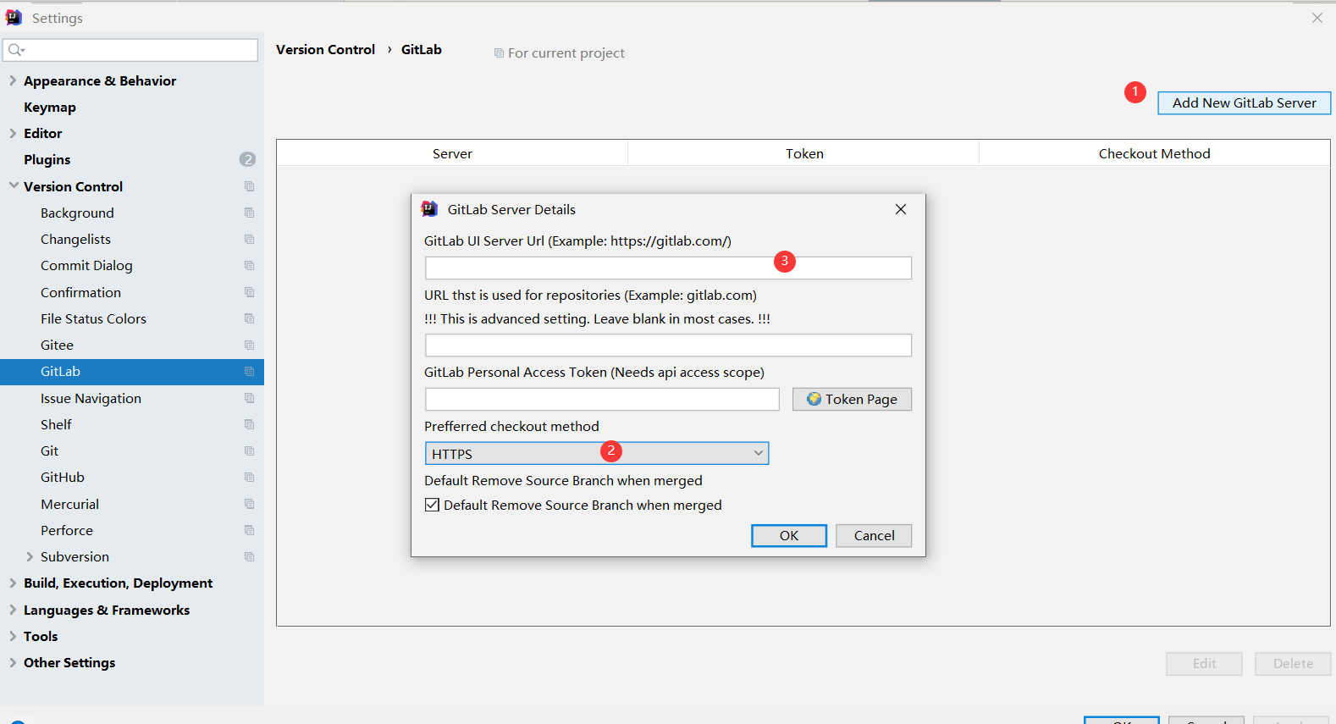Focus the Personal Access Token field

(602, 400)
